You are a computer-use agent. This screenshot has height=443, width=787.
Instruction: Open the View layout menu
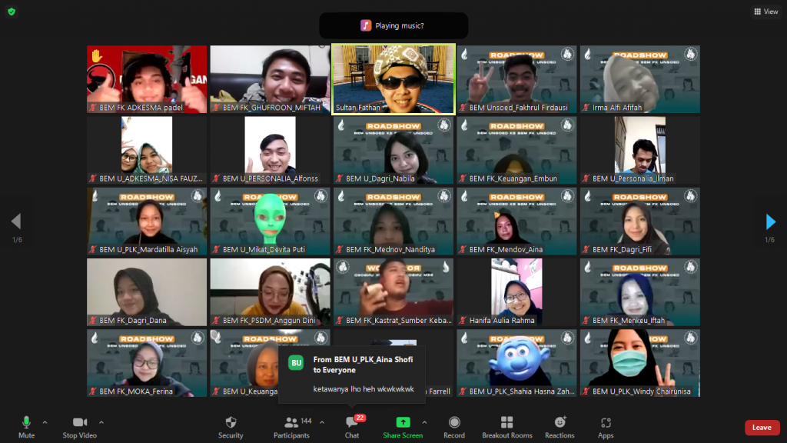tap(766, 12)
